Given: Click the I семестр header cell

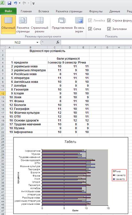Looking at the screenshot, I should click(x=55, y=62).
